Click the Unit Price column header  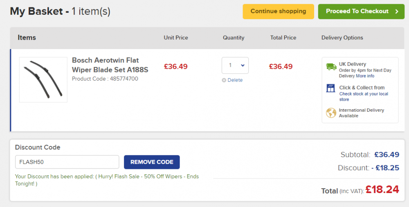coord(176,38)
